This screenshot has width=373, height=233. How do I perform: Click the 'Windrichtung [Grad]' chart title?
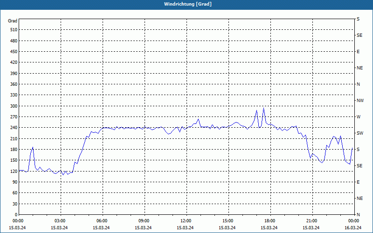188,4
